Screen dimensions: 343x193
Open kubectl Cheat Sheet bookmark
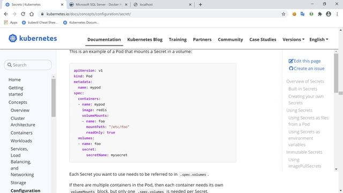pyautogui.click(x=40, y=23)
